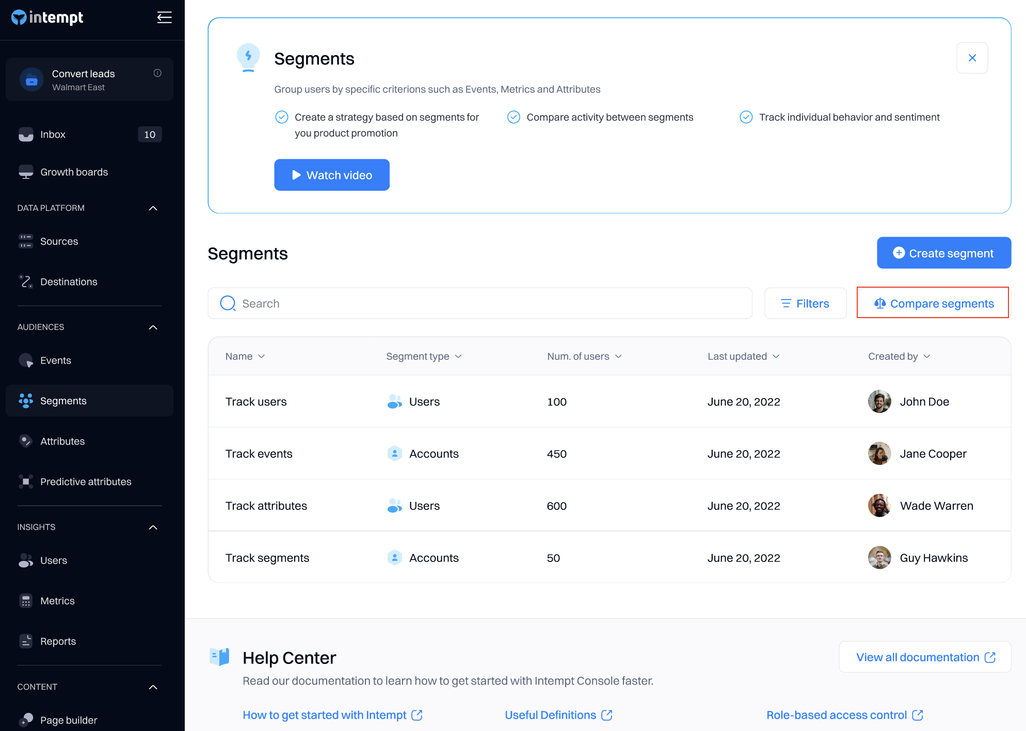Click the Create segment button

[943, 253]
